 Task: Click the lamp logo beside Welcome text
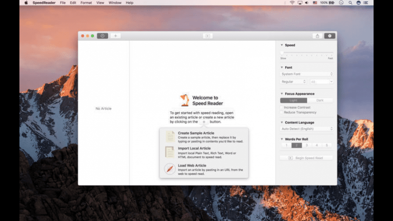185,100
